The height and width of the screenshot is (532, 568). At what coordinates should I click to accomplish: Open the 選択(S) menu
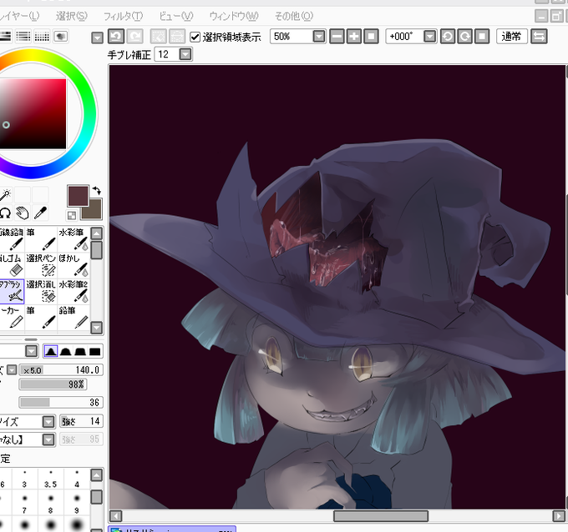pyautogui.click(x=72, y=17)
